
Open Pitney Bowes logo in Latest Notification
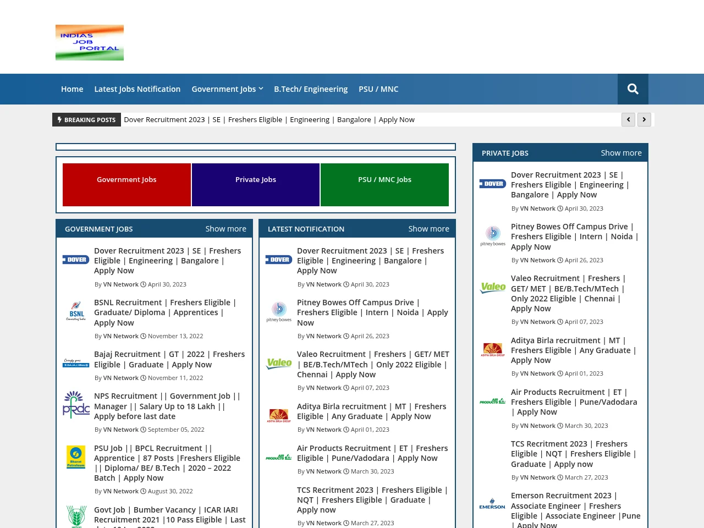(279, 312)
